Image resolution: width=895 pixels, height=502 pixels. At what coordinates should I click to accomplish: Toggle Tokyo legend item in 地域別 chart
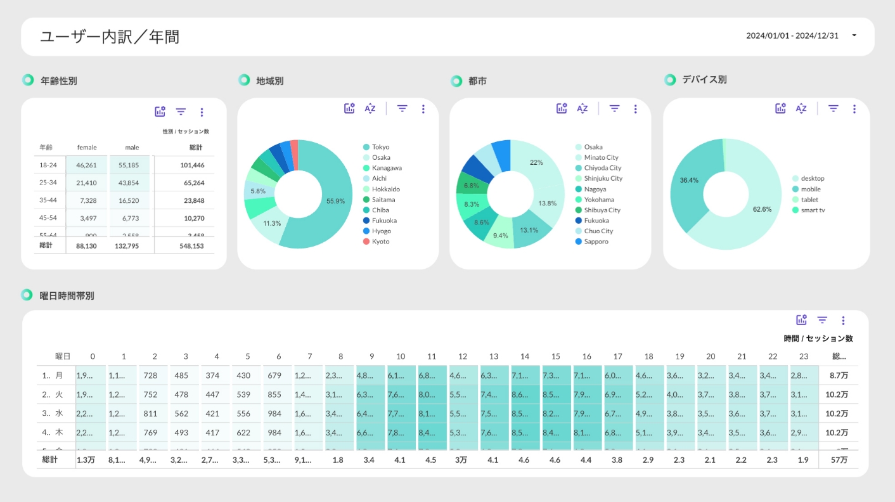[380, 147]
